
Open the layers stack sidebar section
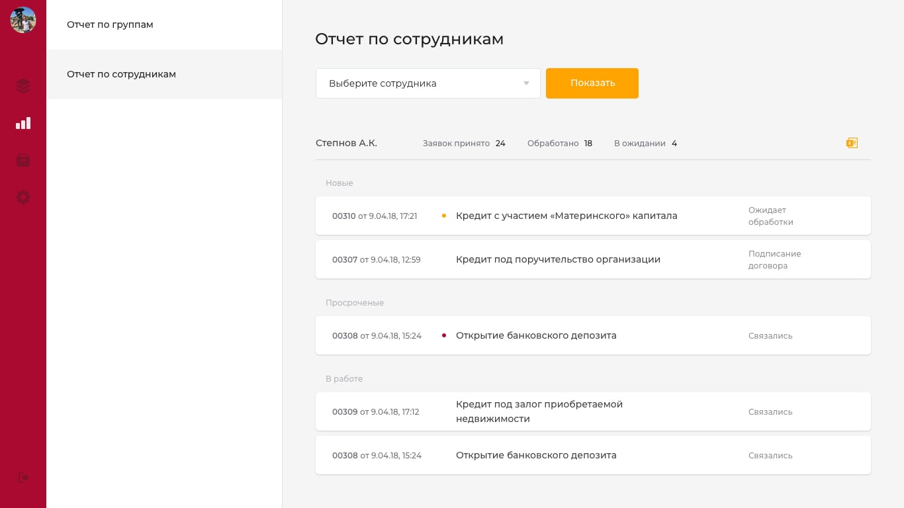(x=23, y=86)
